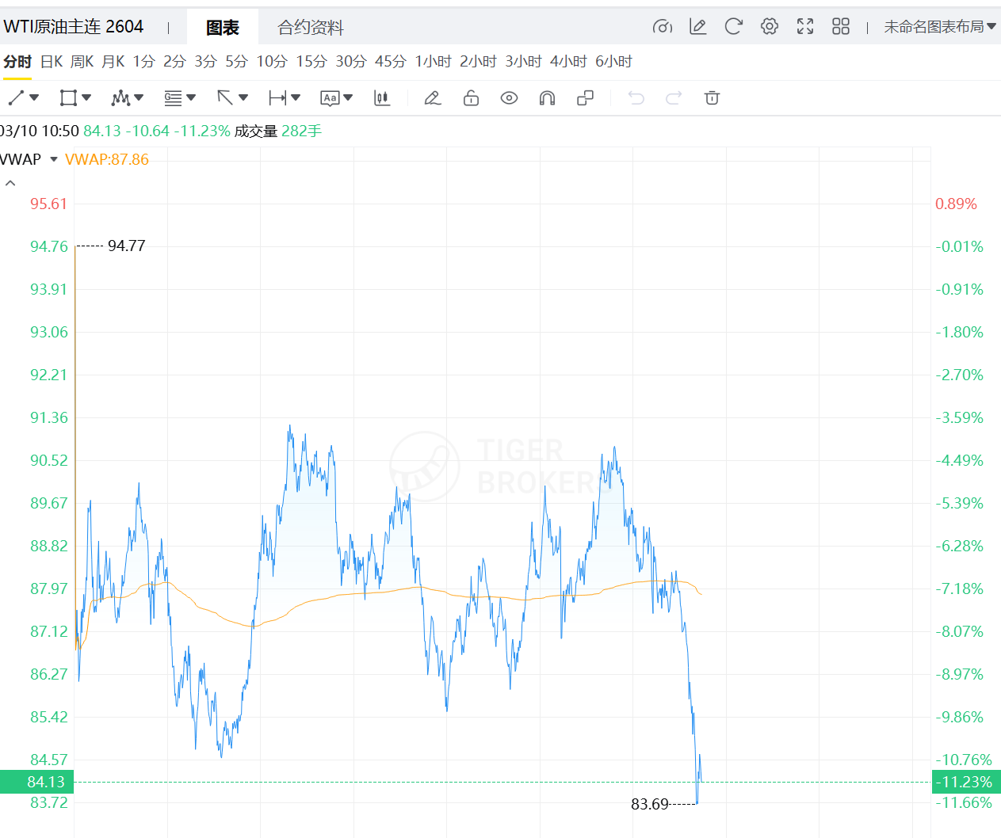Toggle the lock drawings icon
This screenshot has width=1001, height=838.
(471, 98)
